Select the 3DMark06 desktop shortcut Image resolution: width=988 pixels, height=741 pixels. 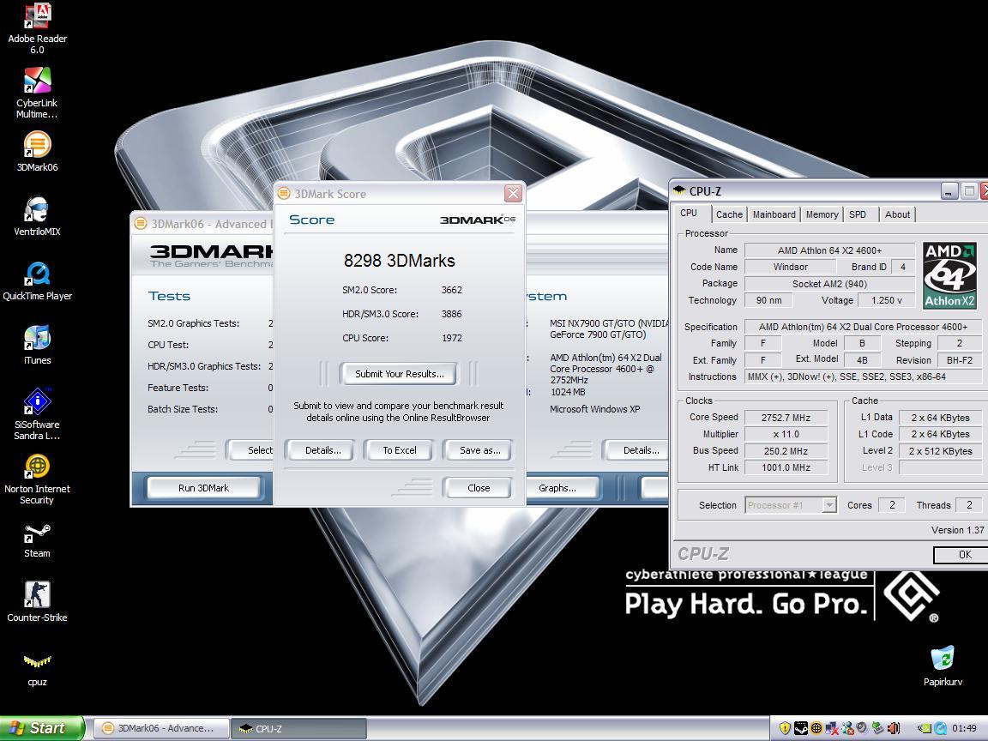point(37,145)
